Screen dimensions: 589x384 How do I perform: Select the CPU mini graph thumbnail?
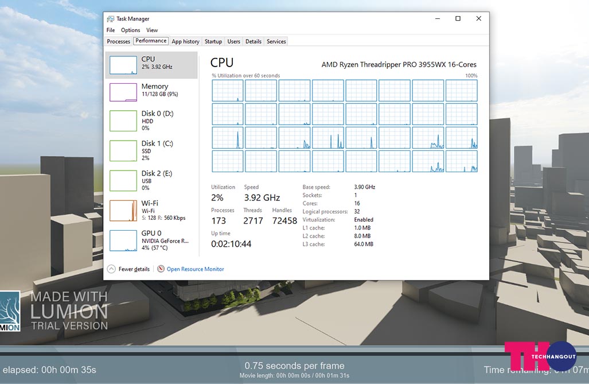click(123, 65)
